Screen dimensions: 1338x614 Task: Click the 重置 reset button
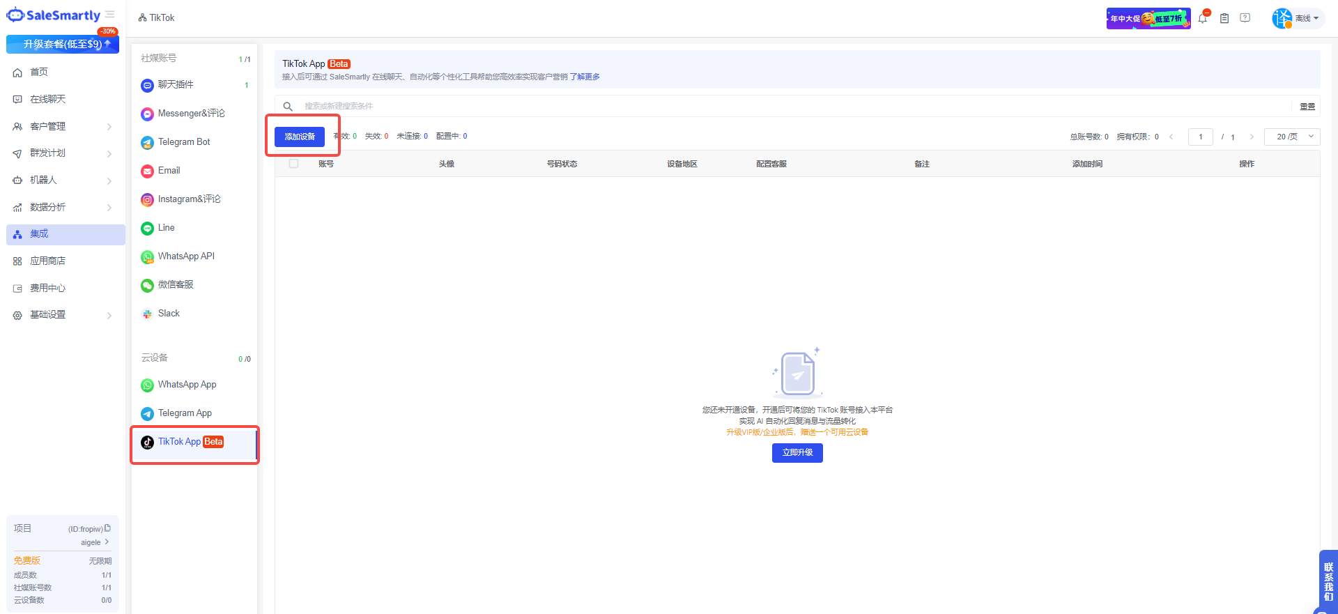click(1307, 107)
